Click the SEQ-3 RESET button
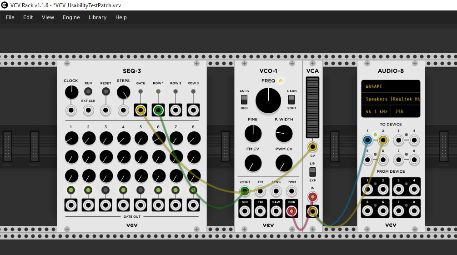 coord(106,91)
